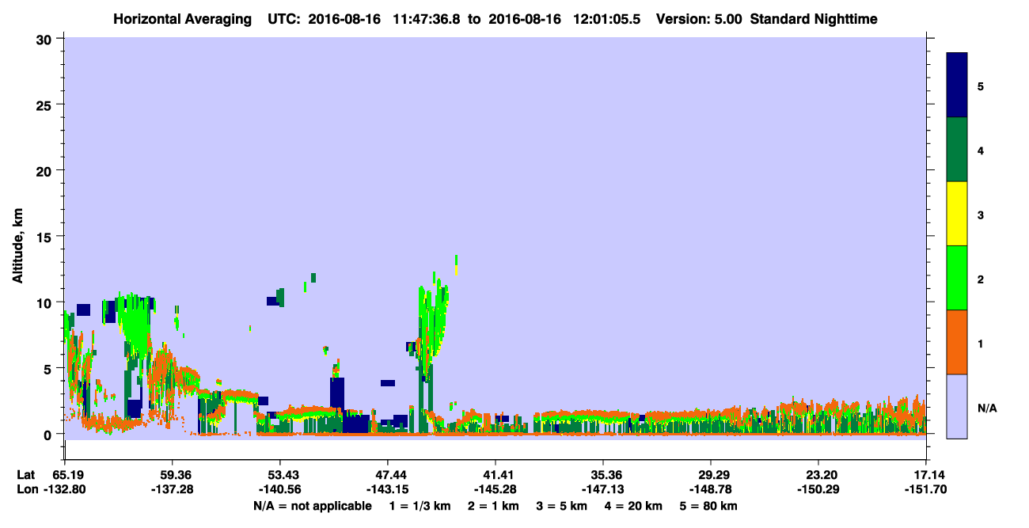Click the dark blue 5 colorbar segment
The height and width of the screenshot is (528, 1029).
pos(957,85)
